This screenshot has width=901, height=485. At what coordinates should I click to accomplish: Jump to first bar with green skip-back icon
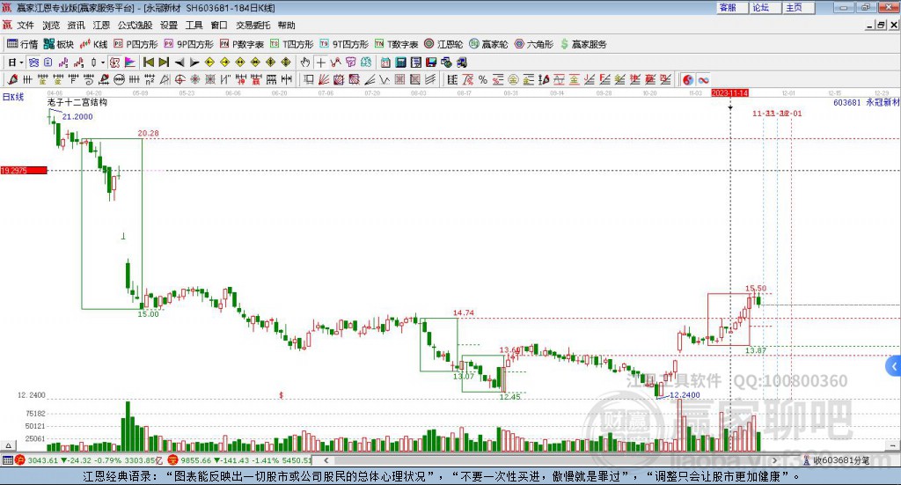point(148,62)
